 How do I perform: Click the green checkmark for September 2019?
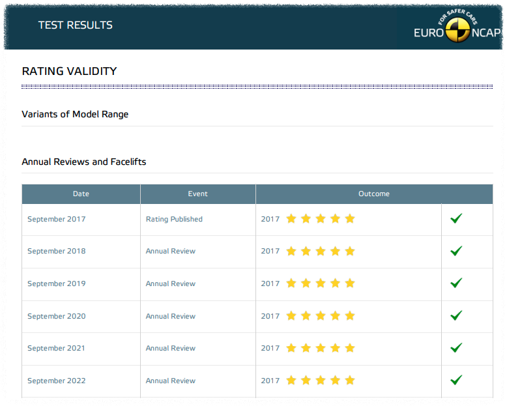pyautogui.click(x=456, y=283)
